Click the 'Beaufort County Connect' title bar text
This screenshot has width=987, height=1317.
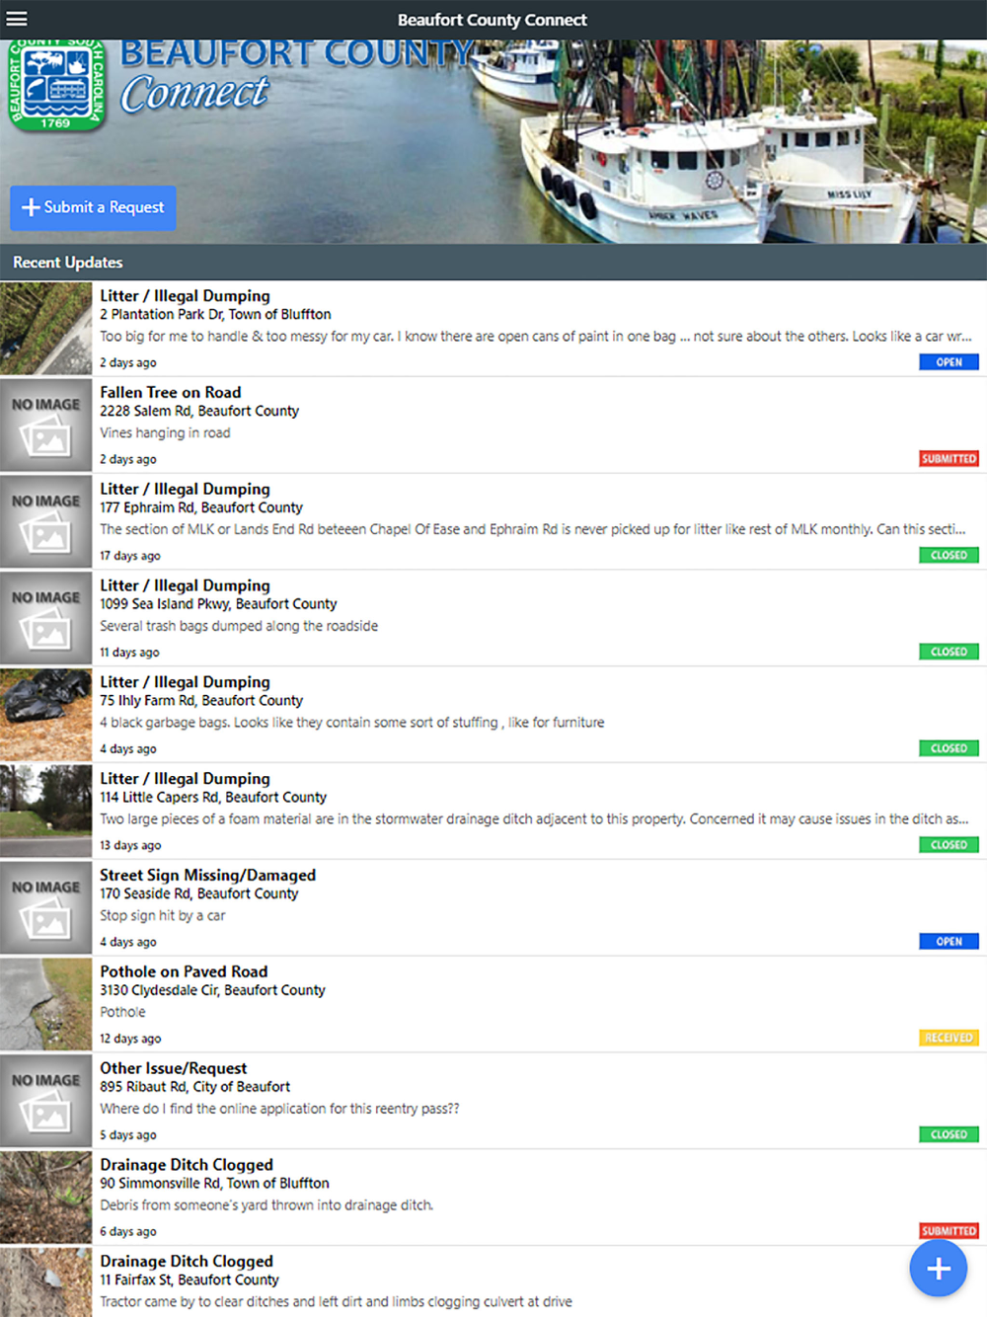click(493, 20)
